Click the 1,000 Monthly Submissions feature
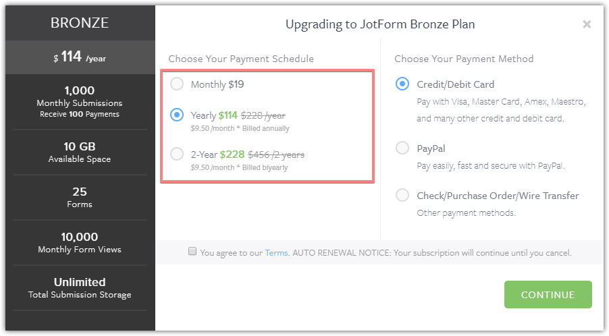609x336 pixels. tap(80, 101)
